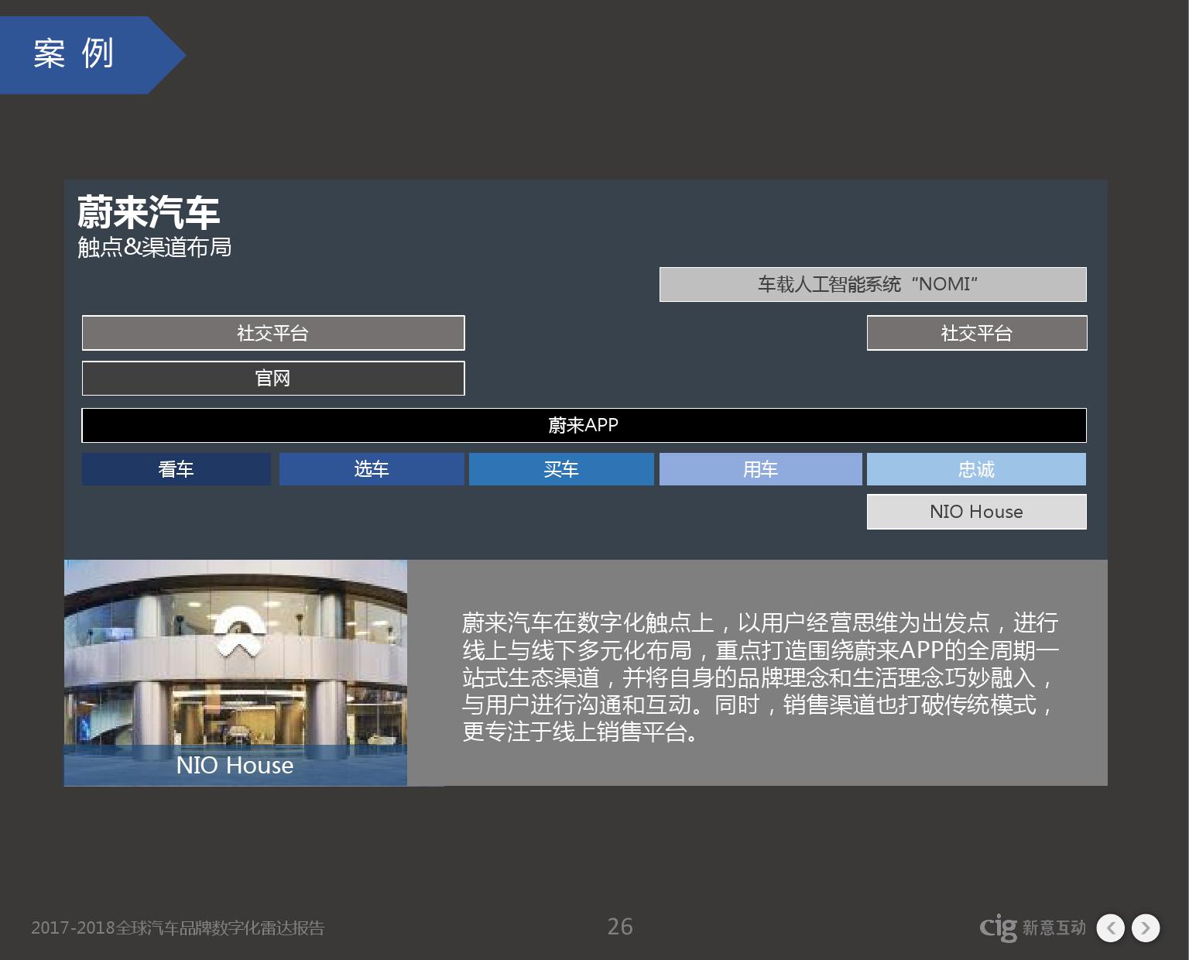Click the NIO House box under 忠诚
This screenshot has height=960, width=1189.
[x=976, y=512]
